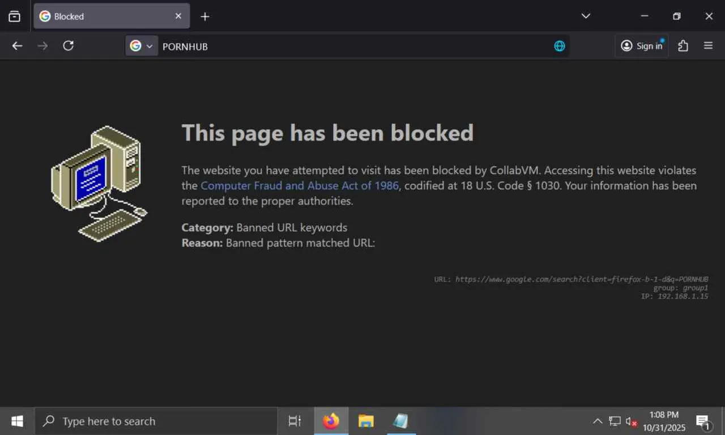Viewport: 725px width, 435px height.
Task: Select the Blocked tab
Action: [112, 16]
